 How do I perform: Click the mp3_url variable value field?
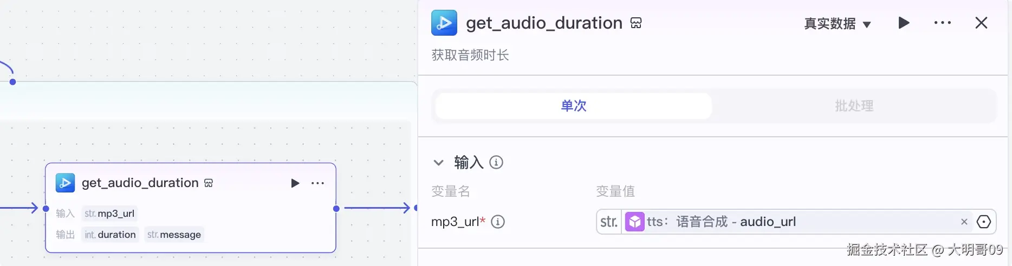click(x=786, y=222)
